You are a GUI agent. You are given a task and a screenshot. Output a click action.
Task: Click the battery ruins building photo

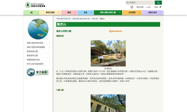(x=108, y=103)
